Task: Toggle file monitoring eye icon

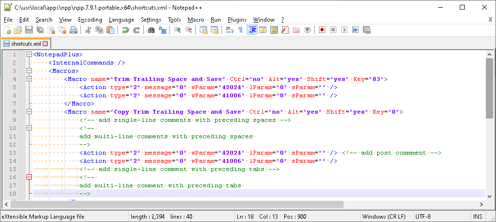Action: tap(307, 30)
